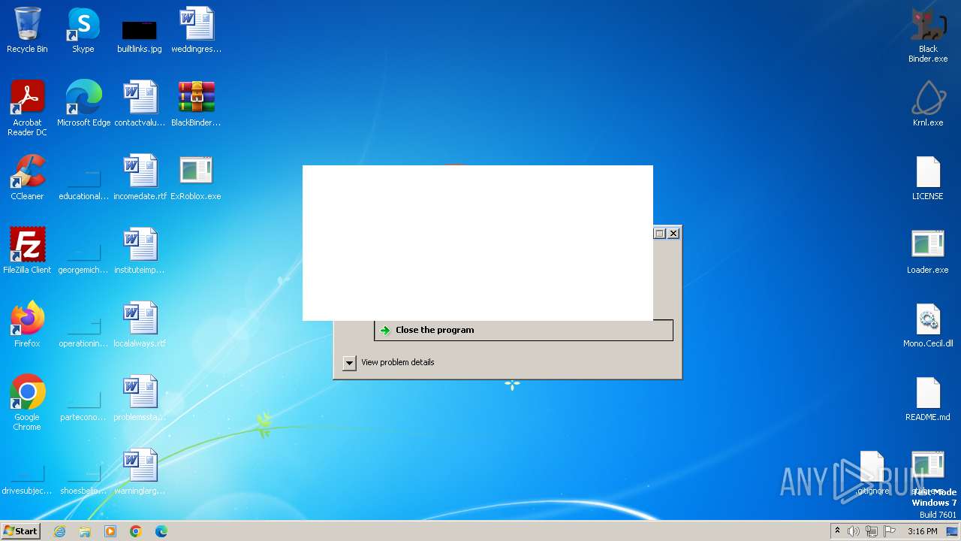Select the Black Binder.exe cat icon
The height and width of the screenshot is (541, 961).
tap(928, 35)
